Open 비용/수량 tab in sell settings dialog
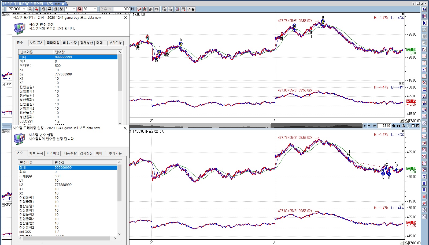Image resolution: width=429 pixels, height=245 pixels. (69, 153)
